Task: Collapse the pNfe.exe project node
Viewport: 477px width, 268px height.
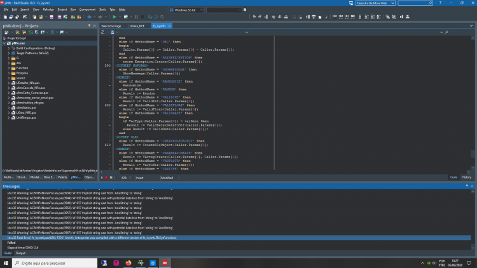Action: point(4,43)
